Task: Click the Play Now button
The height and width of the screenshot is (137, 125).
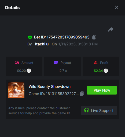Action: (102, 90)
